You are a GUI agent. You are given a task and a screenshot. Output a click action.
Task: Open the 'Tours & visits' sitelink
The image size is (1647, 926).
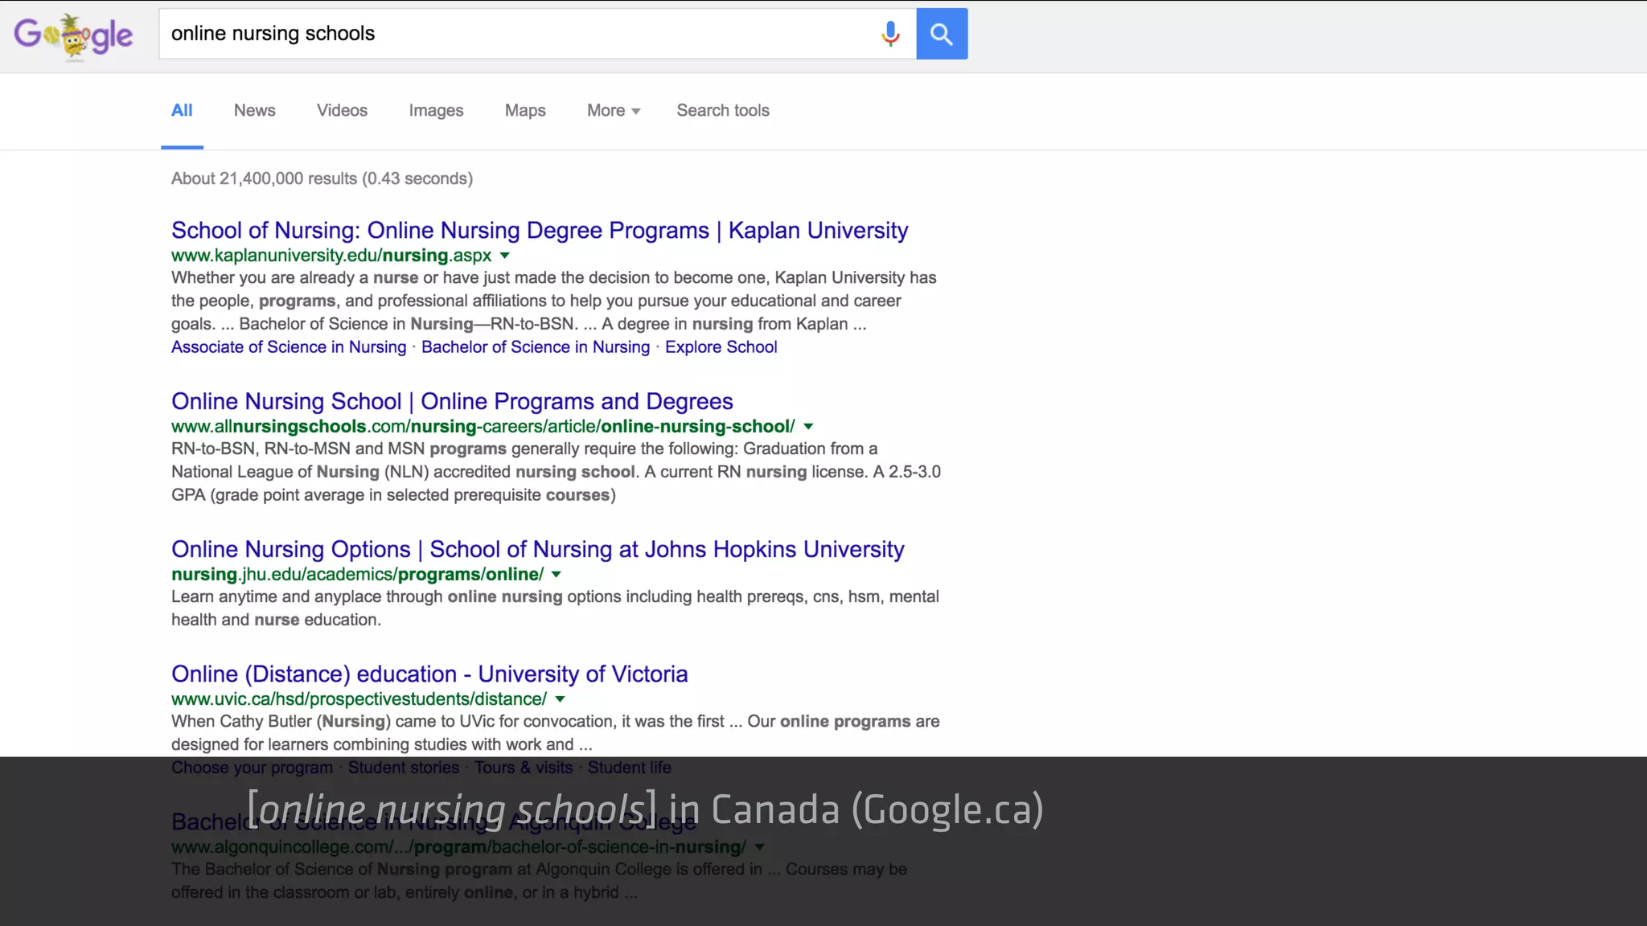[x=524, y=768]
